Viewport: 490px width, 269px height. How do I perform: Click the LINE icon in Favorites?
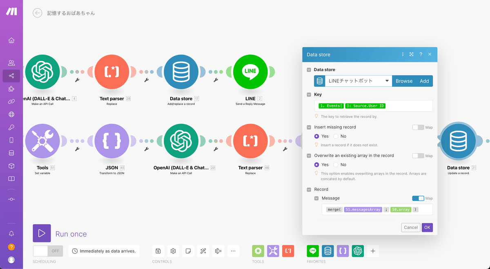tap(313, 251)
